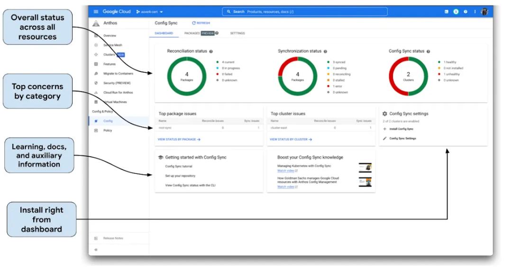Open Config Sync tutorial link
512x267 pixels.
179,167
